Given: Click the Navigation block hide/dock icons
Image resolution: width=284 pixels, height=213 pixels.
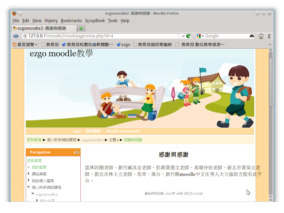Looking at the screenshot, I should click(x=76, y=152).
